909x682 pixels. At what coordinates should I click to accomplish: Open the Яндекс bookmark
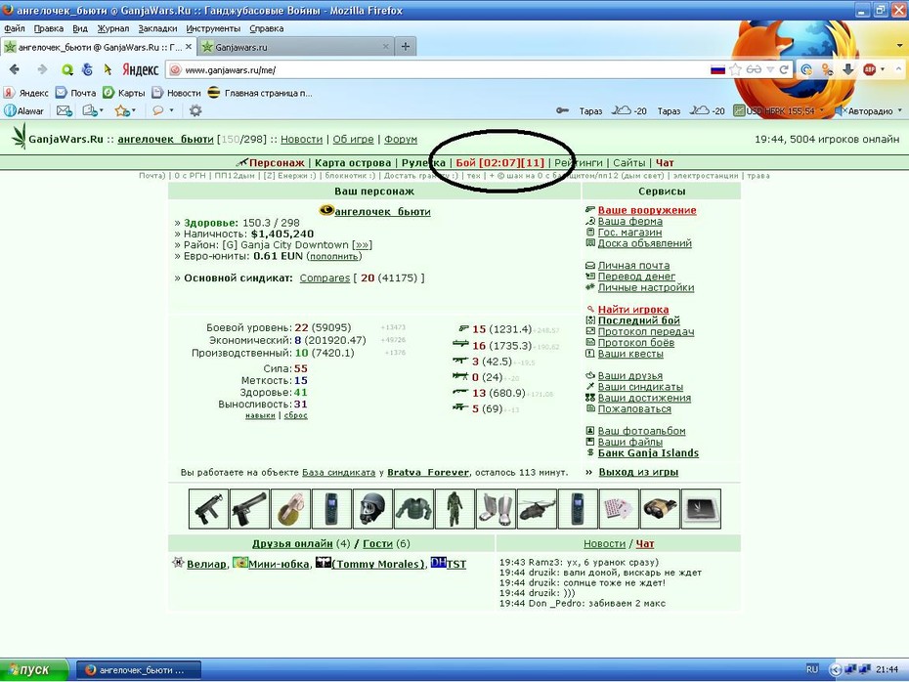(26, 93)
